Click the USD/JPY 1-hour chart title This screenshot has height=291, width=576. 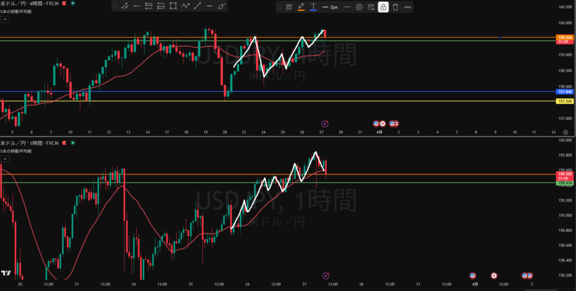coord(30,144)
